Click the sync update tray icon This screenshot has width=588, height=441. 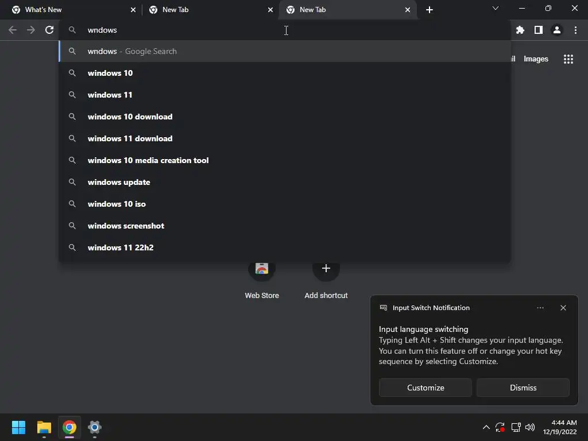tap(500, 427)
